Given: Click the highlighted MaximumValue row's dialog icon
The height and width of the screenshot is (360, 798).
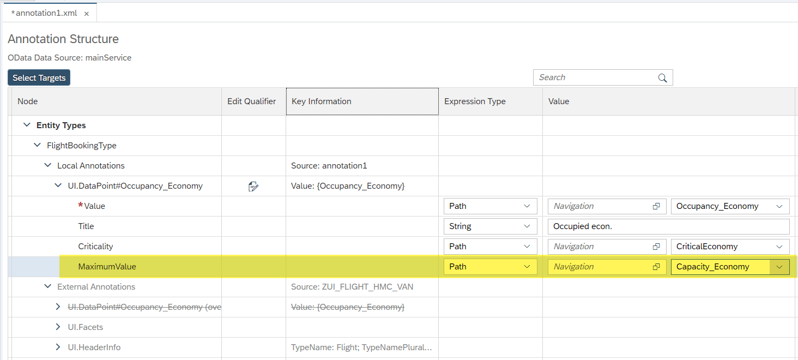Looking at the screenshot, I should point(657,266).
